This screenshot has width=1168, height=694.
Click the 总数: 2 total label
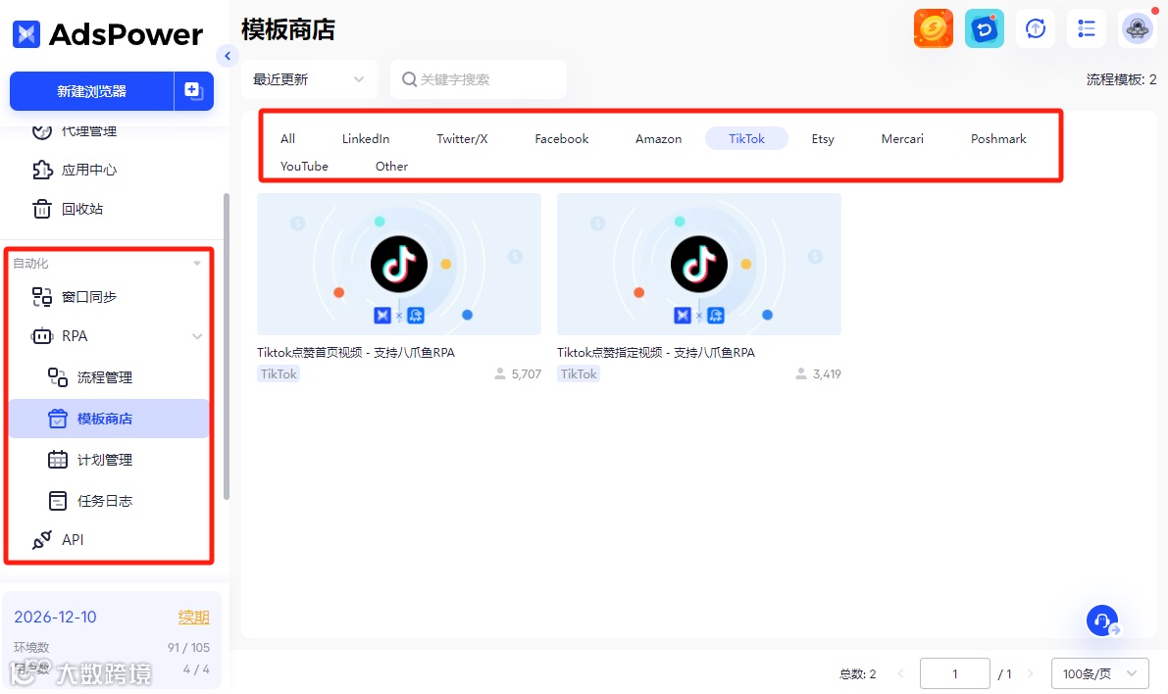[857, 673]
